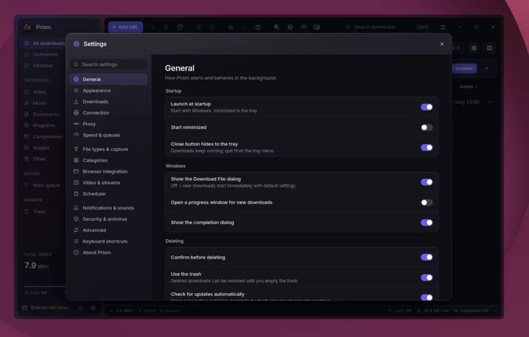Click the Add URL button
Viewport: 529px width, 337px height.
tap(126, 27)
